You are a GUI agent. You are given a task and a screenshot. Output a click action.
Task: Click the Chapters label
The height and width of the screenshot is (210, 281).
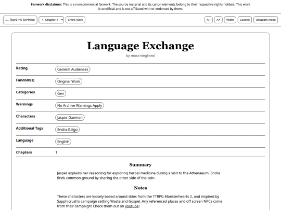coord(24,152)
